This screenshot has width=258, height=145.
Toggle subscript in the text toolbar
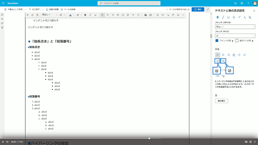click(x=178, y=15)
